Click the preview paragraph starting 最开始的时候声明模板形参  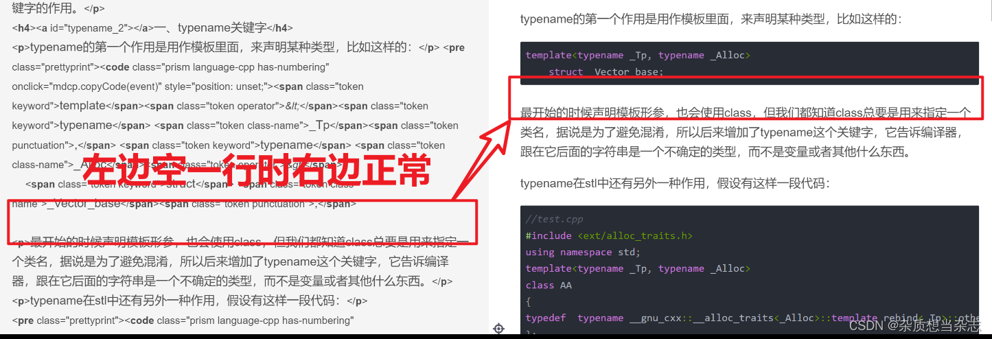(746, 132)
